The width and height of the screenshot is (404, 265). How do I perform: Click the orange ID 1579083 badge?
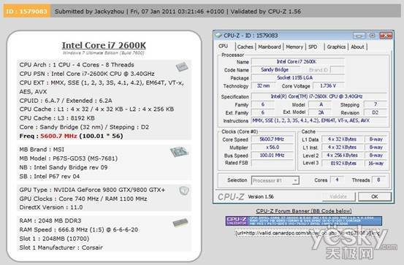click(x=27, y=12)
